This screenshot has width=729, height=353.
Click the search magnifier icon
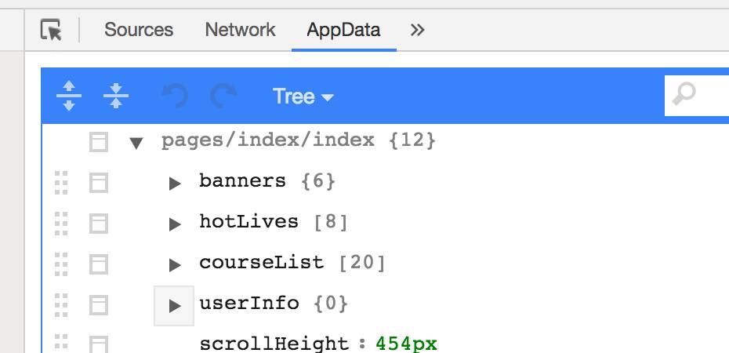[684, 94]
